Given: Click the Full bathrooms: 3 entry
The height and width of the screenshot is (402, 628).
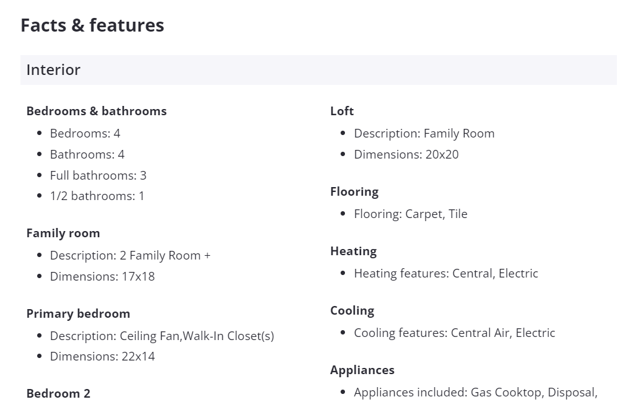Looking at the screenshot, I should click(x=98, y=175).
